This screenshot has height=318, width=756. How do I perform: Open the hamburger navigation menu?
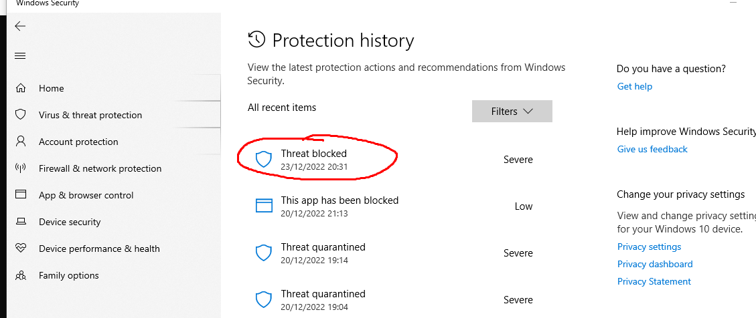tap(20, 56)
